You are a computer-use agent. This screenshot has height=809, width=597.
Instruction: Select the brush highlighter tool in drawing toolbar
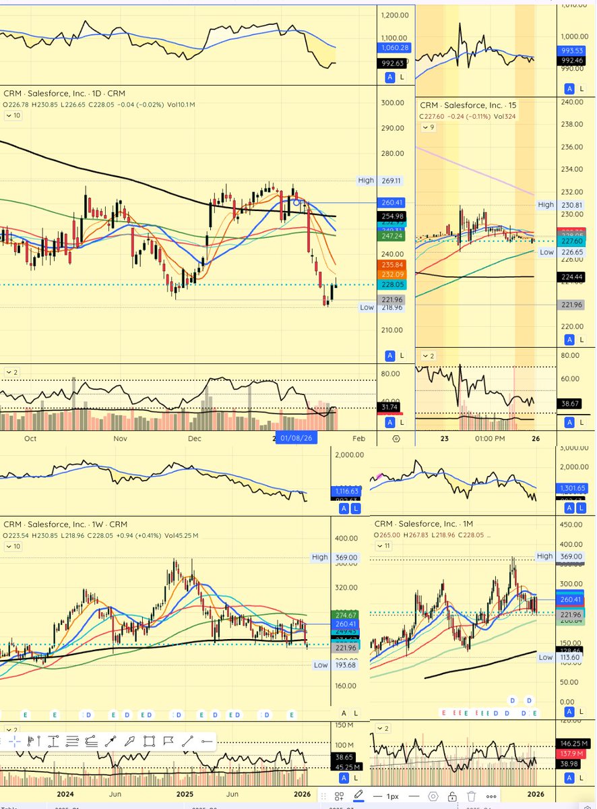[x=129, y=741]
